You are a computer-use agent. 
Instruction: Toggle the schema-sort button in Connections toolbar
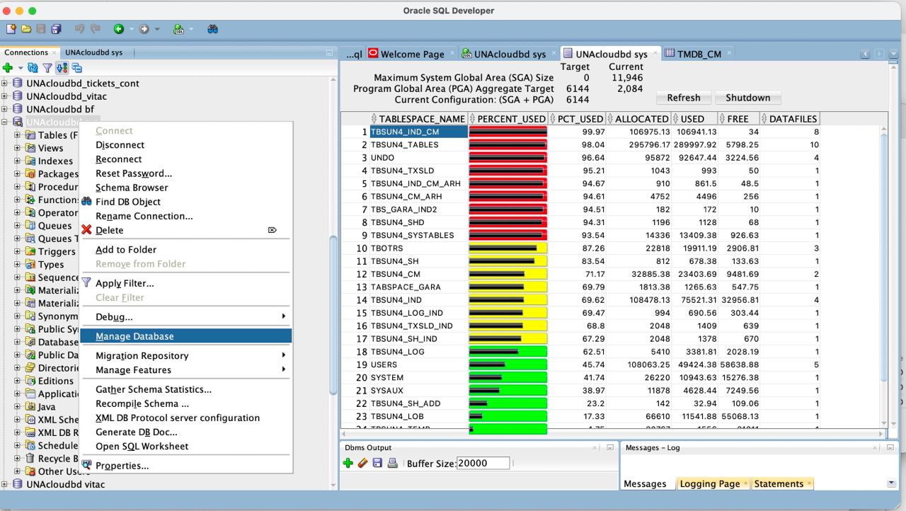coord(62,68)
